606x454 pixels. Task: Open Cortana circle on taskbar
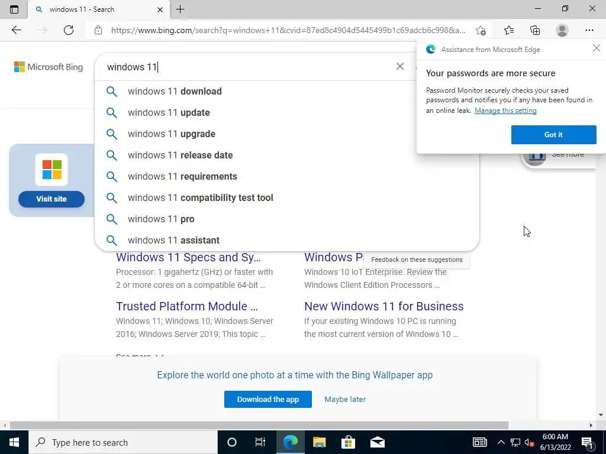[231, 442]
